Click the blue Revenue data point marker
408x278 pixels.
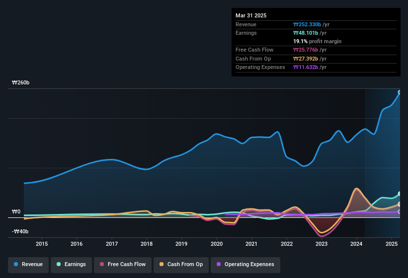pos(400,92)
